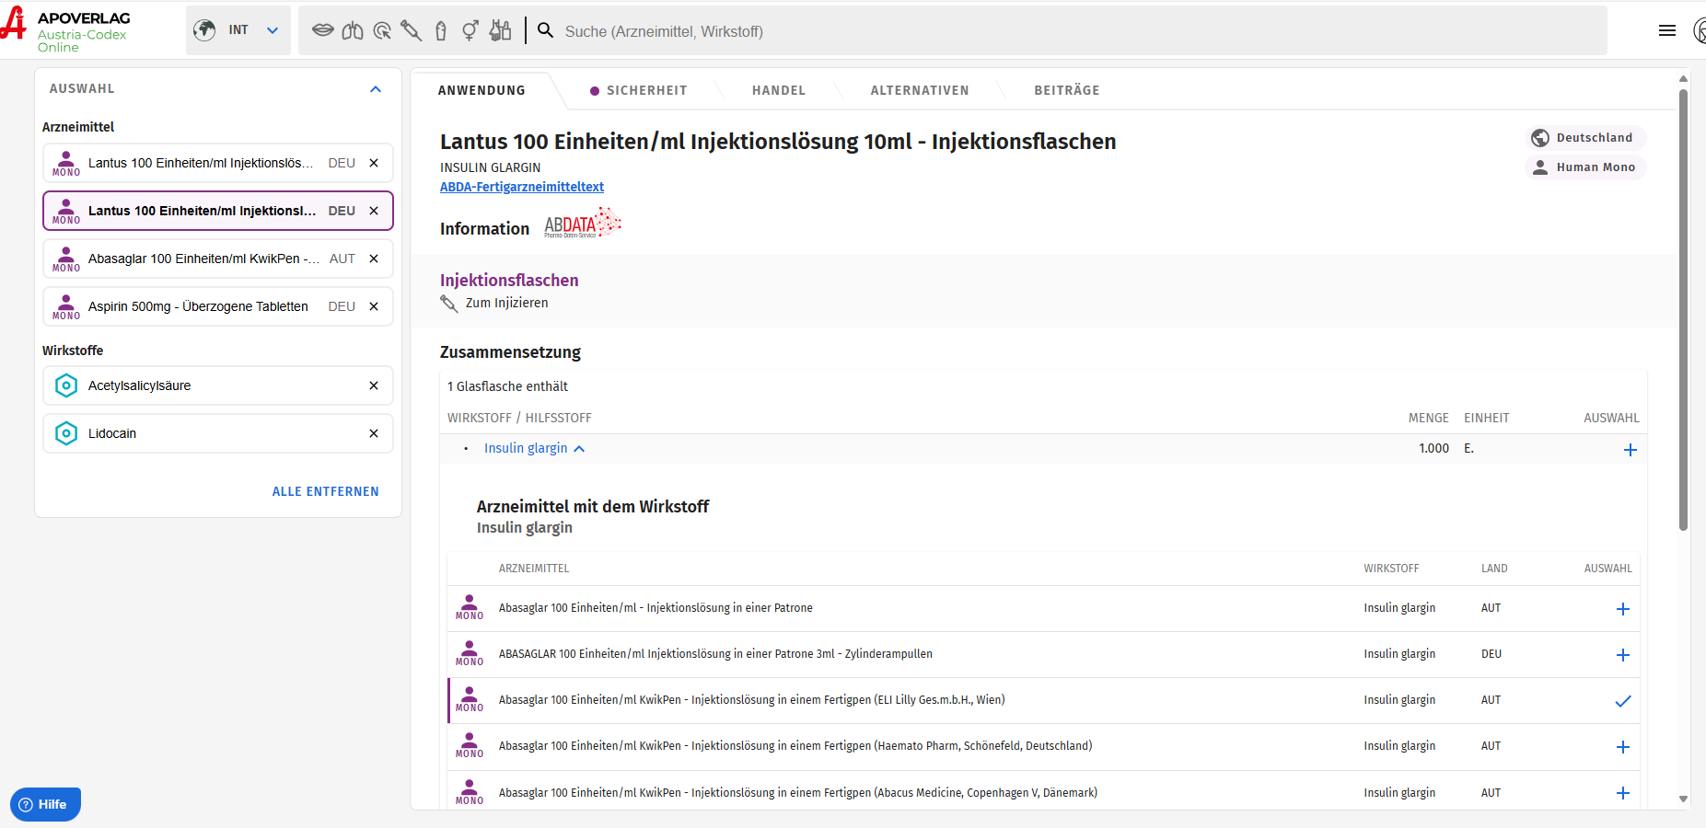This screenshot has width=1706, height=828.
Task: Click the scrollbar down arrow
Action: (1683, 799)
